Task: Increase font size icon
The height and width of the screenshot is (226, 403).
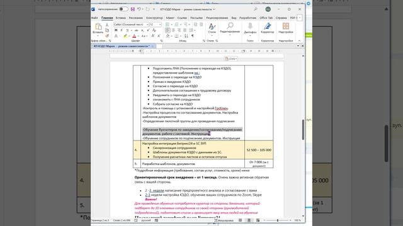Action: click(x=153, y=36)
